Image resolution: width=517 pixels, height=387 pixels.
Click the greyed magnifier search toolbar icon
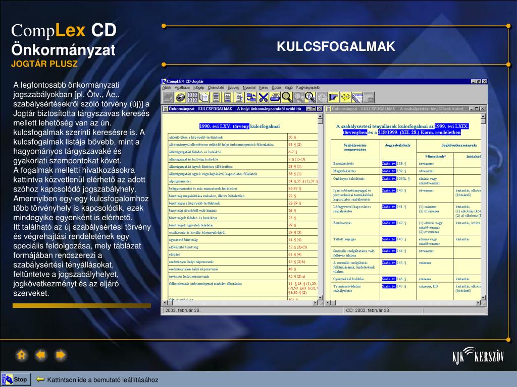click(298, 97)
